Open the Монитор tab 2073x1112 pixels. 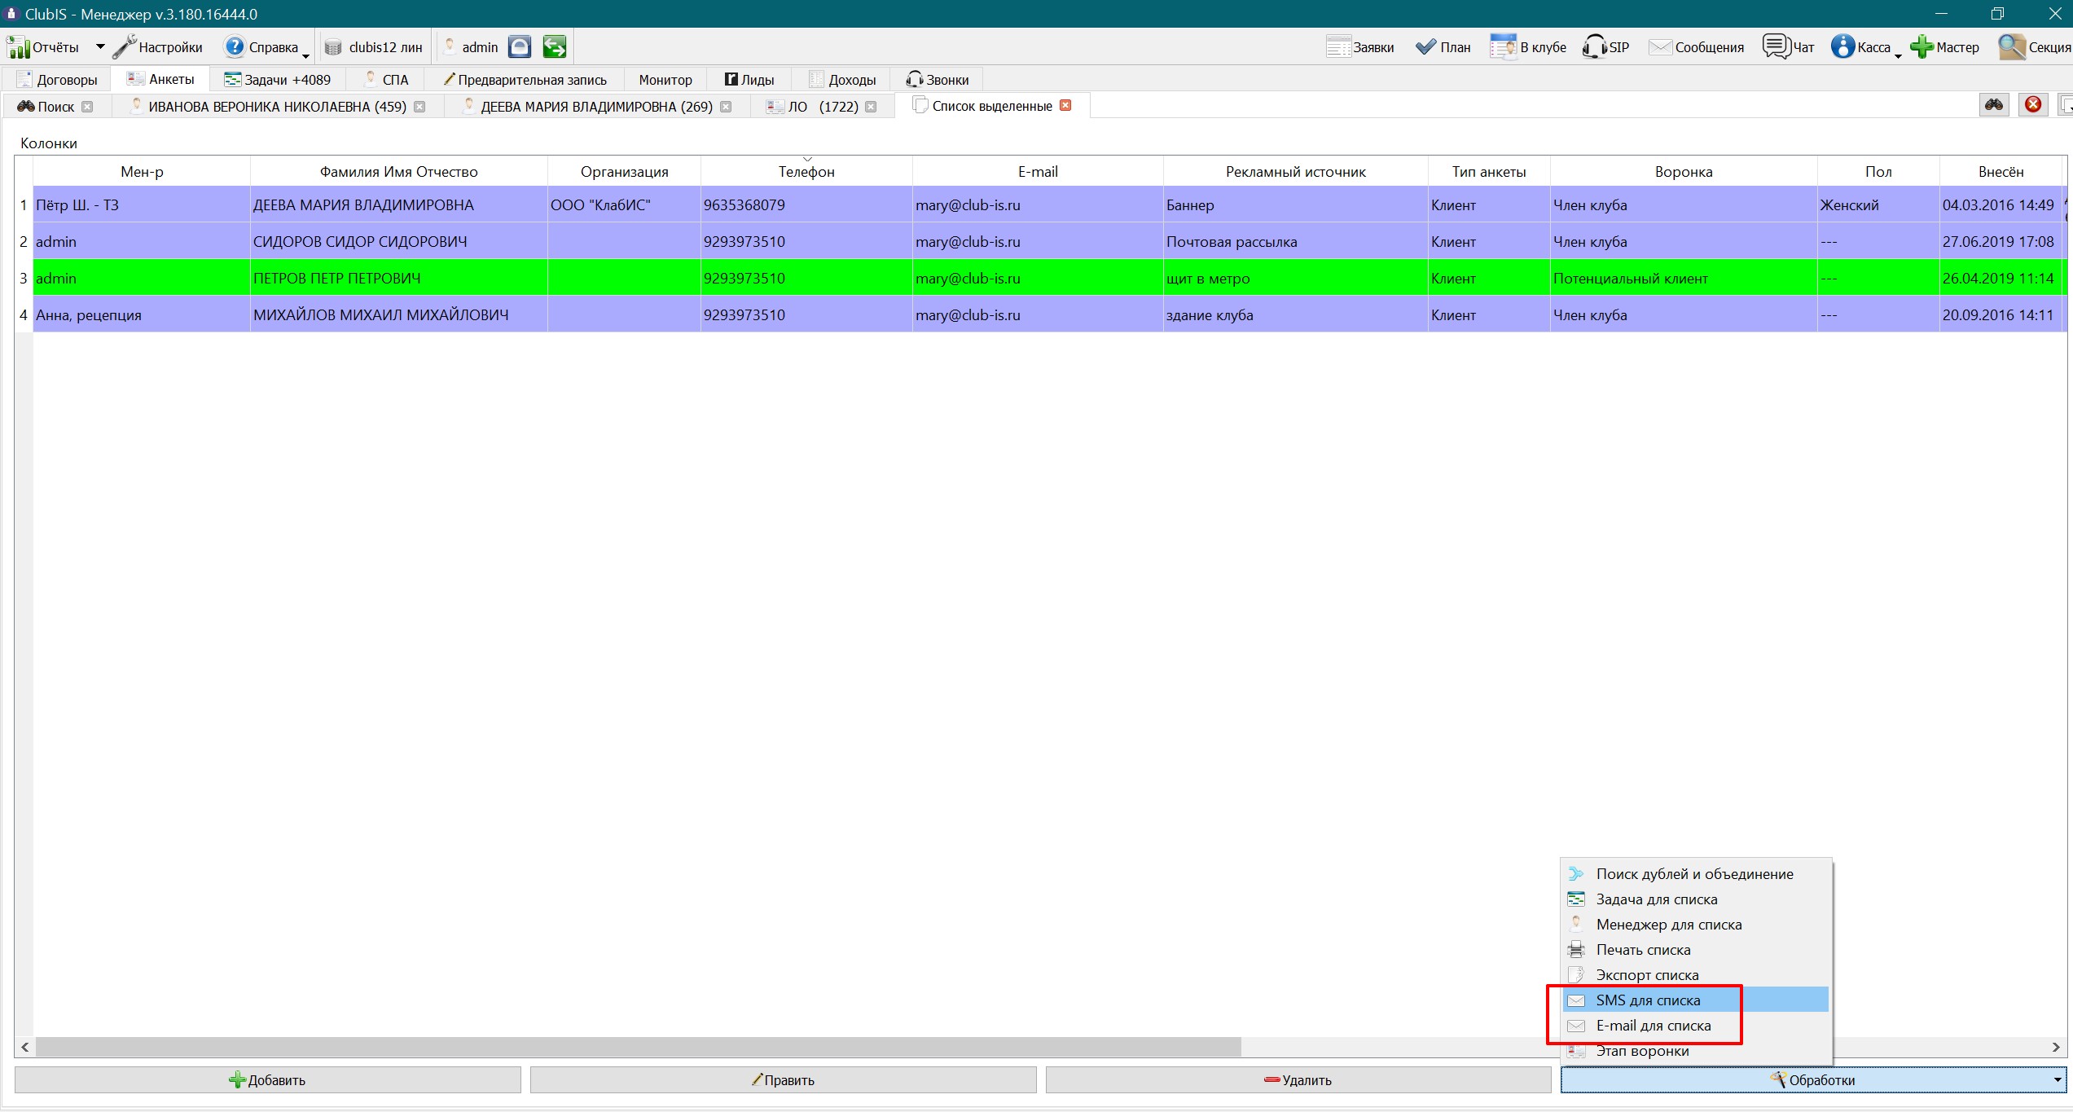point(665,79)
